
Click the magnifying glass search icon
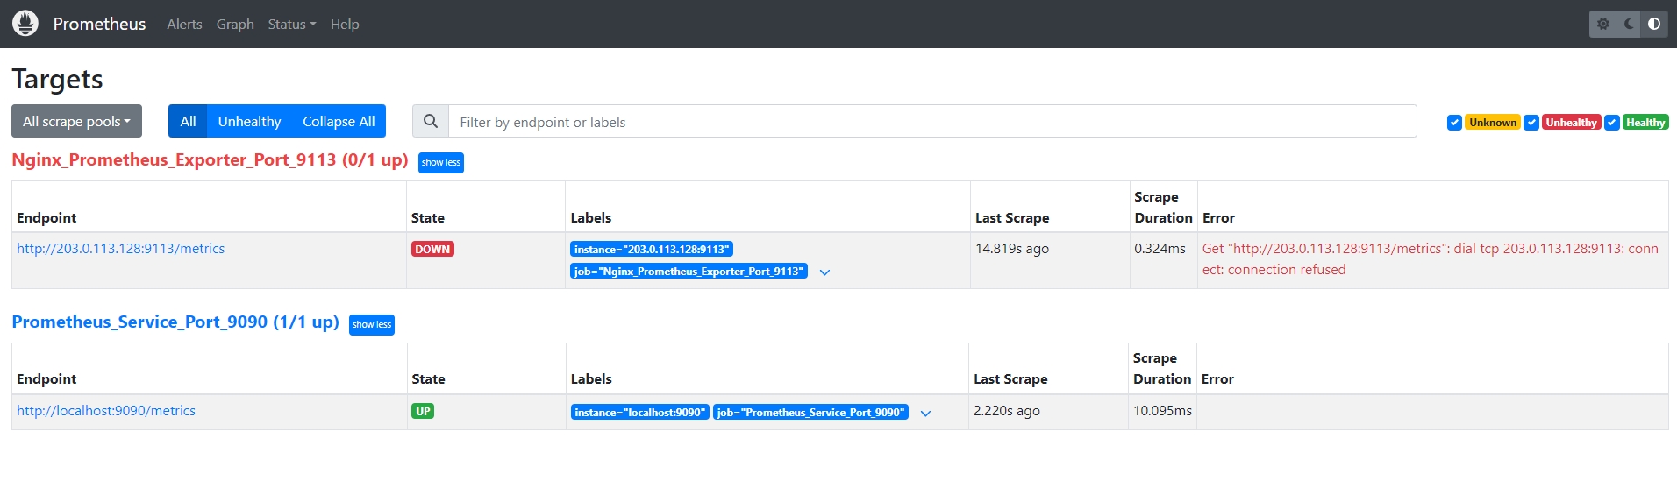point(431,122)
